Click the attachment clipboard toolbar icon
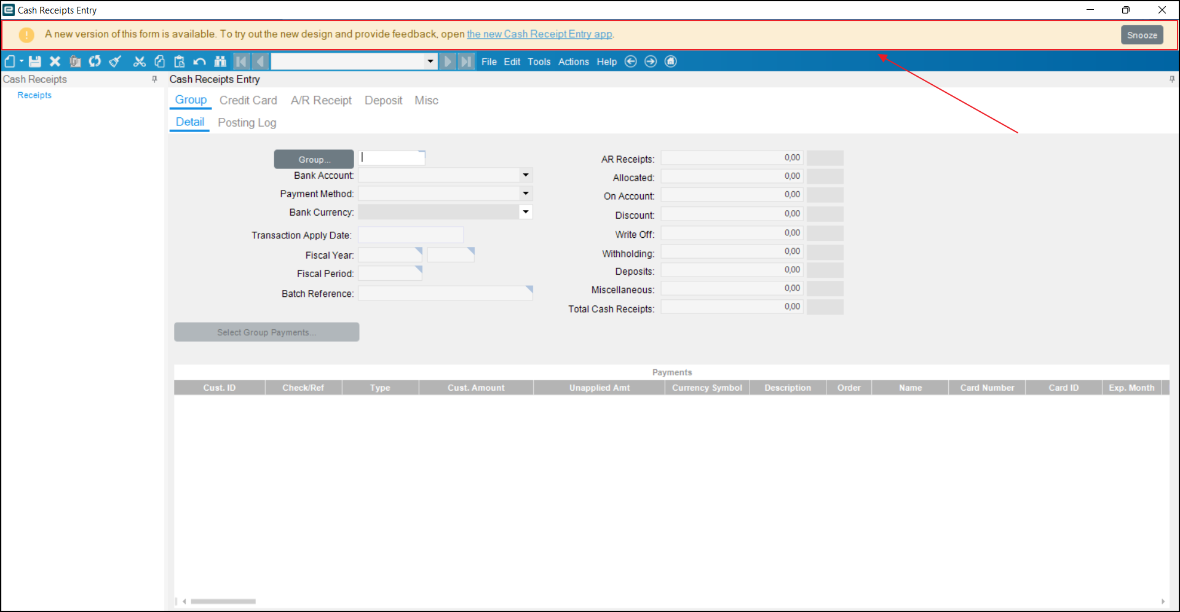 [x=75, y=61]
